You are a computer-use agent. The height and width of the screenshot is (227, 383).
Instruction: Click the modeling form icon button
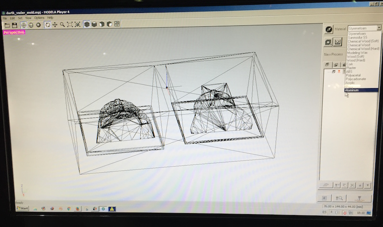coord(338,42)
